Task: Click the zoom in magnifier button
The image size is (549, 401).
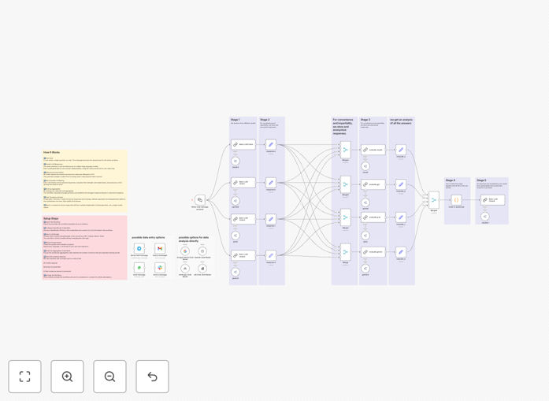Action: 67,377
